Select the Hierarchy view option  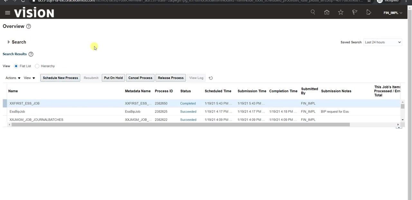coord(37,66)
